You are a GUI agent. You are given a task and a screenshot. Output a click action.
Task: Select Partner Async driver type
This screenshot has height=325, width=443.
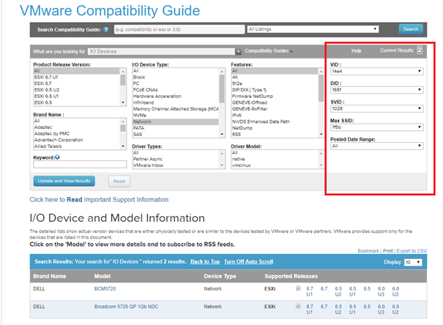[175, 159]
